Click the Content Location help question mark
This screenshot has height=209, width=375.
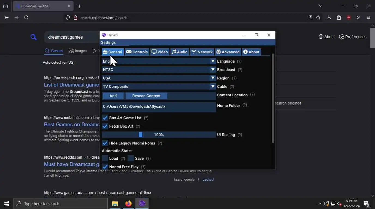click(252, 94)
